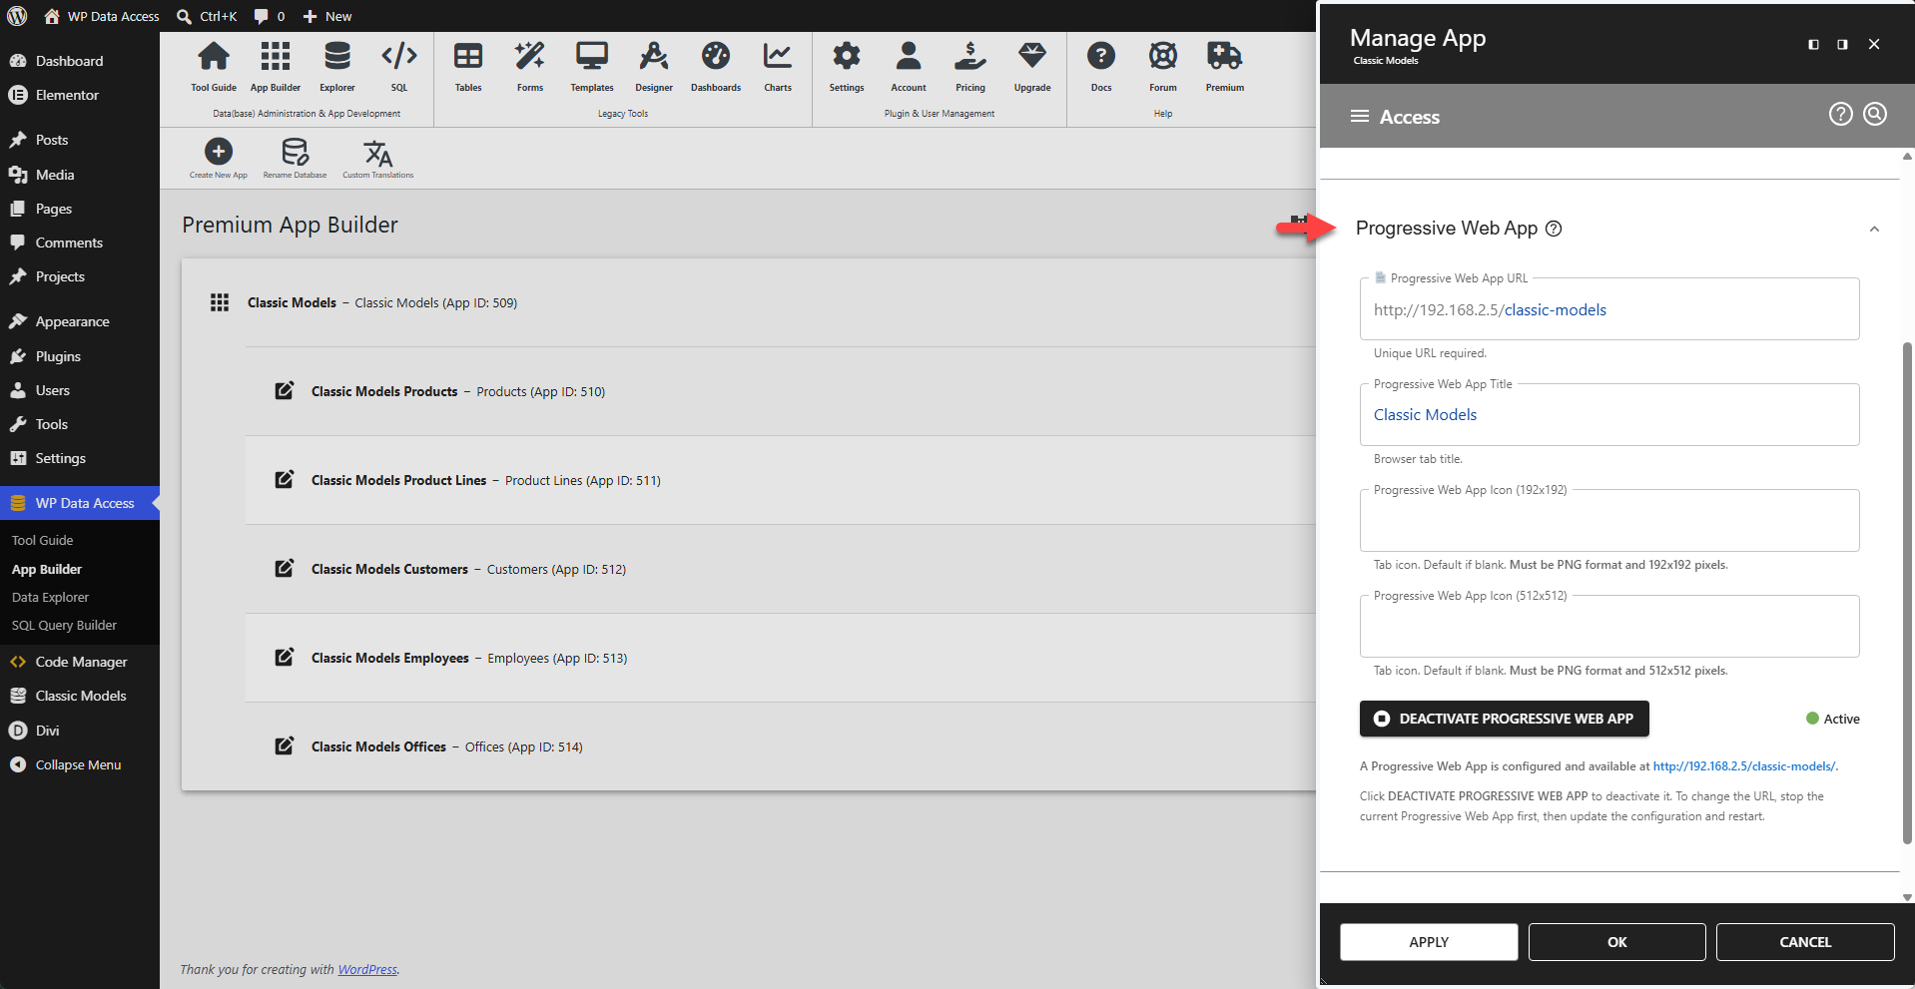1915x989 pixels.
Task: Open the Dashboards tool
Action: (716, 66)
